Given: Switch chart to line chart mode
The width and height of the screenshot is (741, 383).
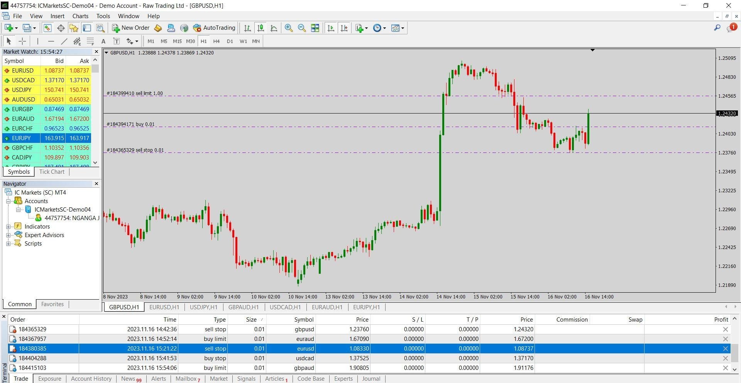Looking at the screenshot, I should point(274,28).
